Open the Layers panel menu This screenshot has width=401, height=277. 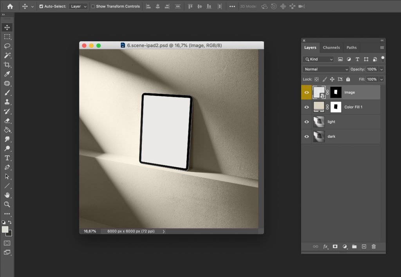pos(382,47)
